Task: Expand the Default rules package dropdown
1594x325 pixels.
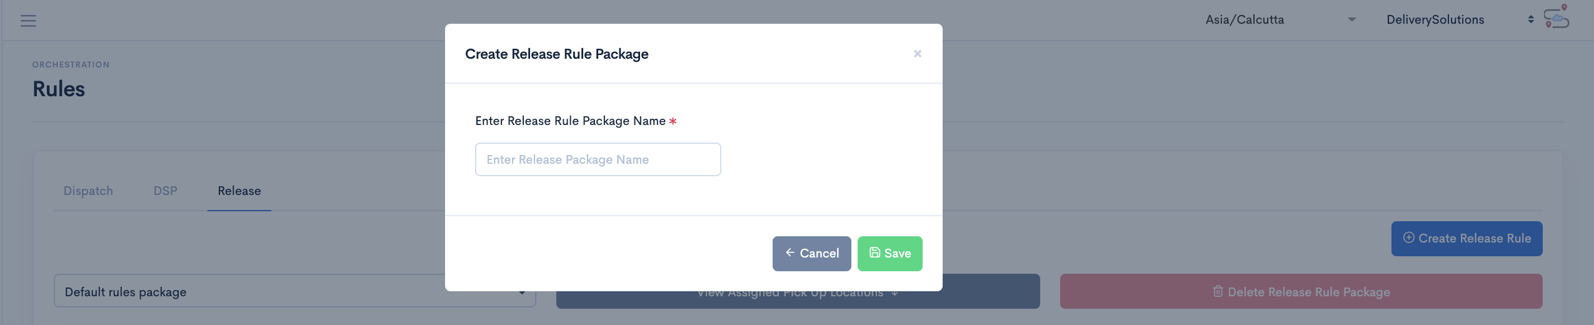Action: tap(295, 291)
